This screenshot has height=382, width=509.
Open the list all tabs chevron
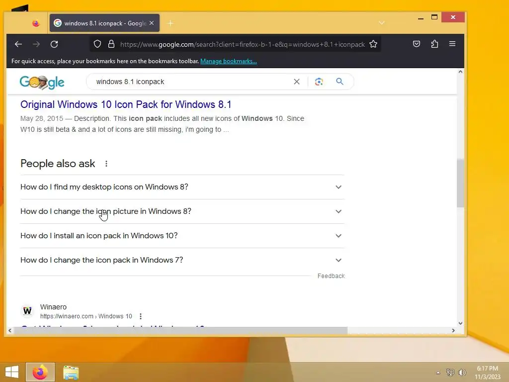point(382,23)
